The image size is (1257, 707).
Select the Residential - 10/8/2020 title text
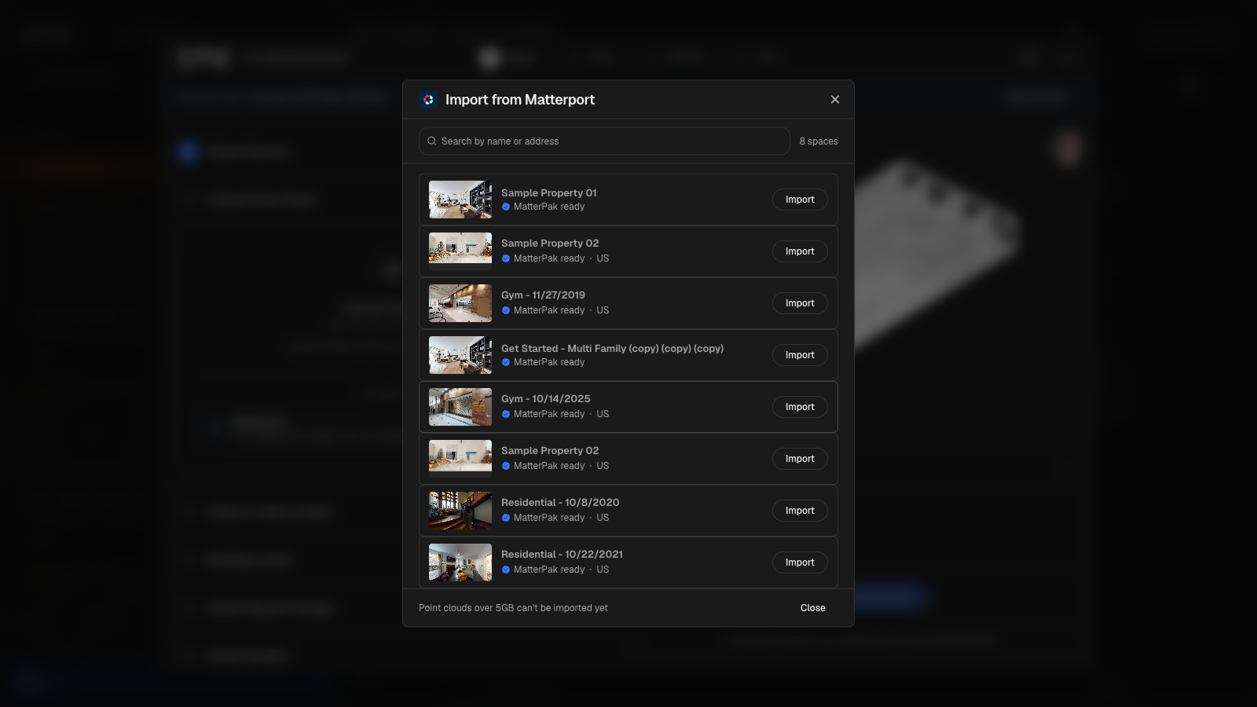[560, 503]
